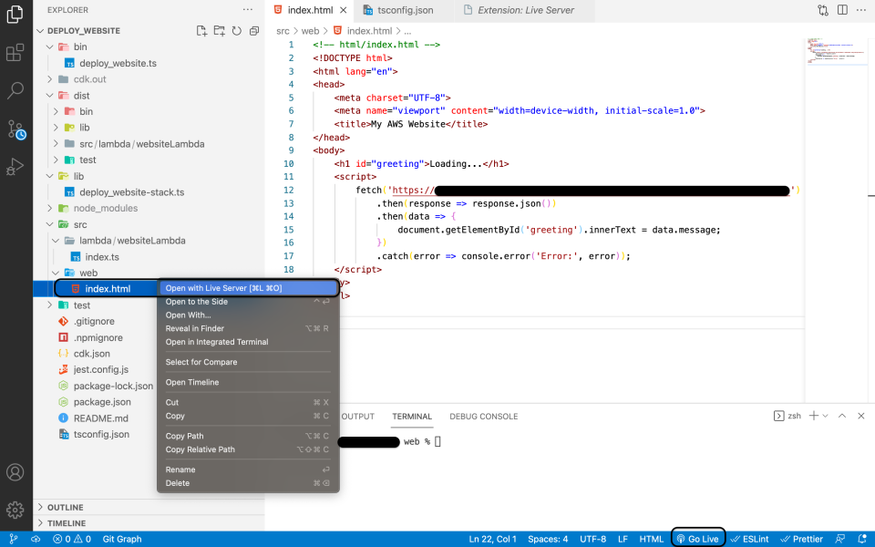Choose Open with Live Server from context menu

click(222, 288)
